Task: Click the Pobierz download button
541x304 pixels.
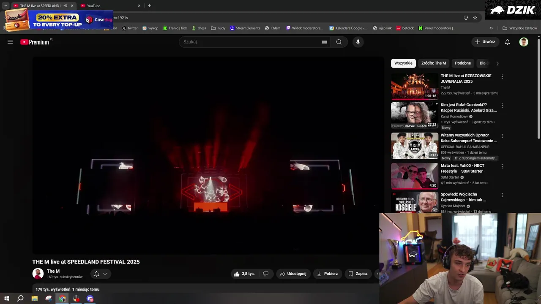Action: coord(328,274)
